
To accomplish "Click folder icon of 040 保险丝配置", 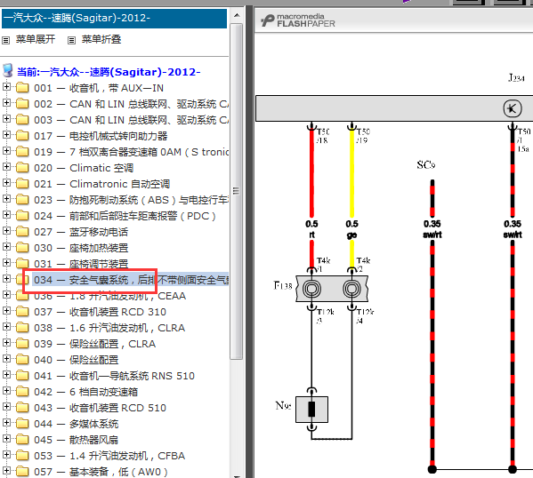I will [x=22, y=359].
